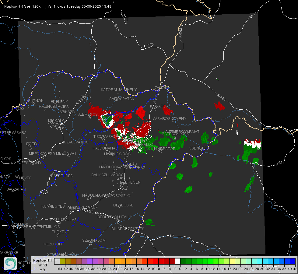Image resolution: width=298 pixels, height=274 pixels.
Task: Click the DERECSKE city label
Action: tap(123, 205)
